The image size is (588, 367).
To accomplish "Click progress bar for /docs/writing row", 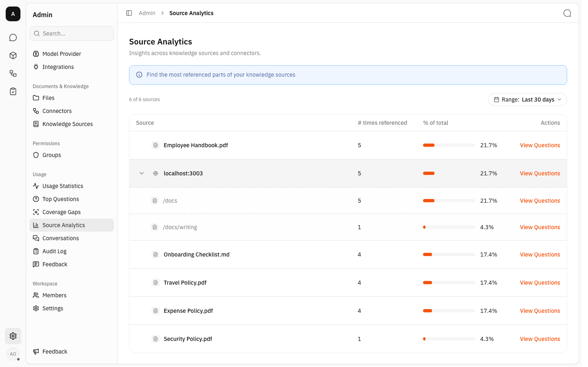I will pos(449,227).
